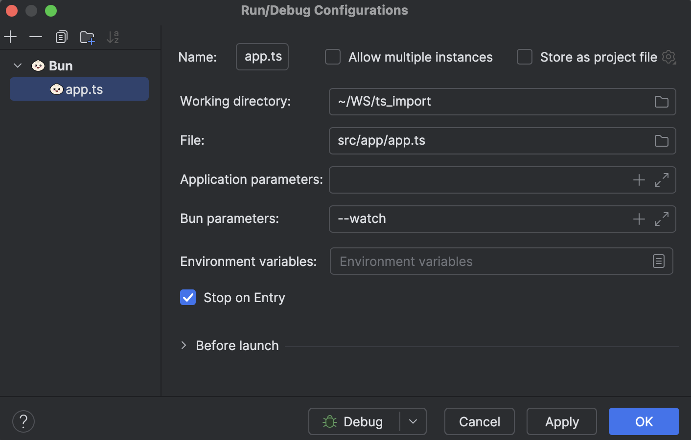This screenshot has width=691, height=440.
Task: Edit the Name field containing app.ts
Action: [262, 57]
